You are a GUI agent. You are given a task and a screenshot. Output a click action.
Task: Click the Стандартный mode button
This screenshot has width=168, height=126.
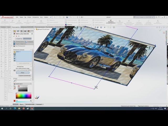click(x=19, y=39)
